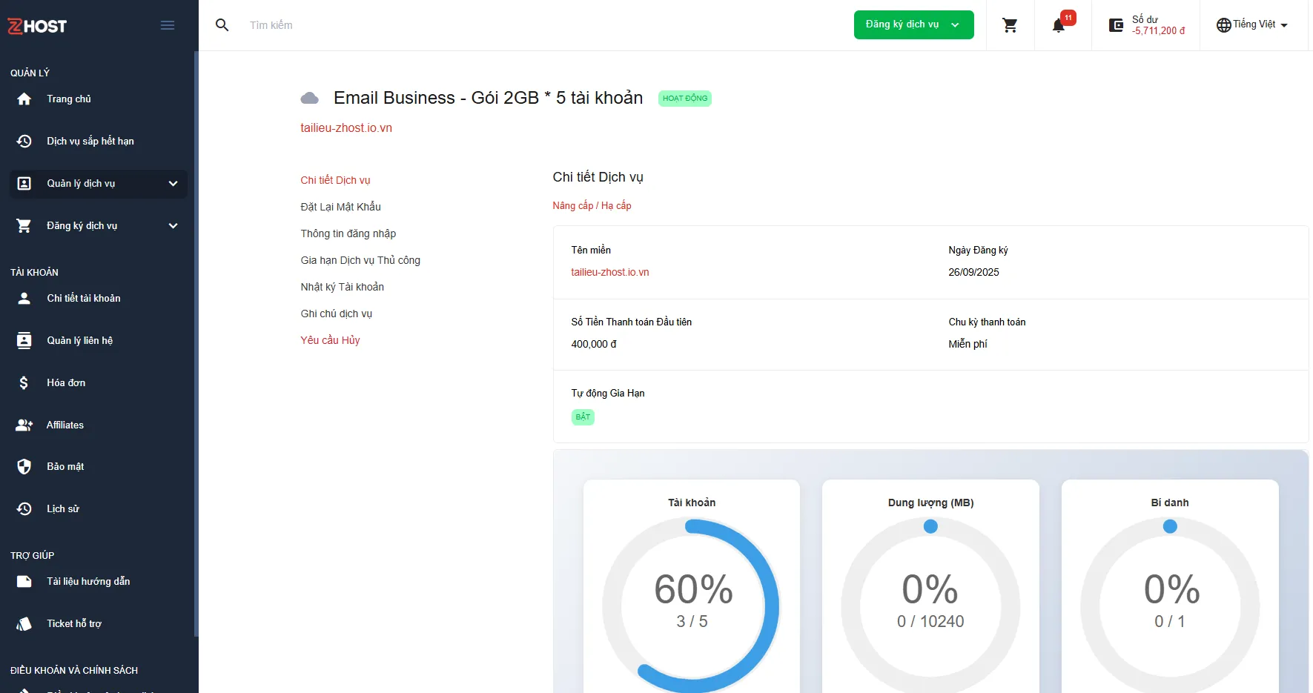Click the globe language icon

(x=1223, y=25)
